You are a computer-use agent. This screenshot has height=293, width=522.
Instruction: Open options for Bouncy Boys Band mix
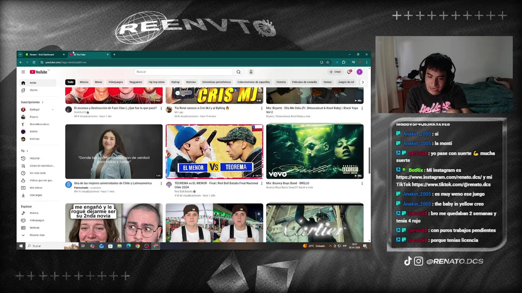(x=362, y=184)
